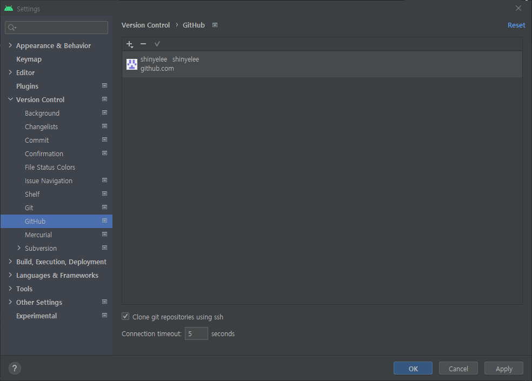Click the OK button
Screen dimensions: 532x381
pos(413,369)
